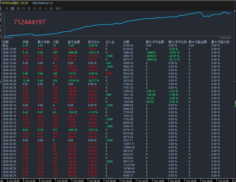Click the MTDriver统计 V3.25 title
The image size is (236, 182).
15,3
